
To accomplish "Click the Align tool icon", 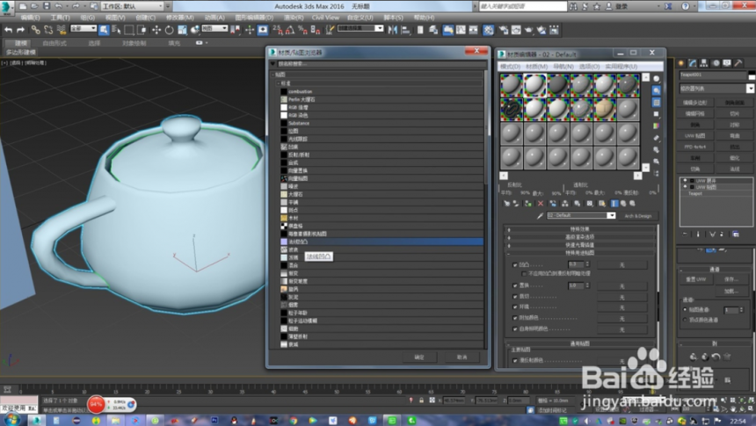I will point(405,30).
